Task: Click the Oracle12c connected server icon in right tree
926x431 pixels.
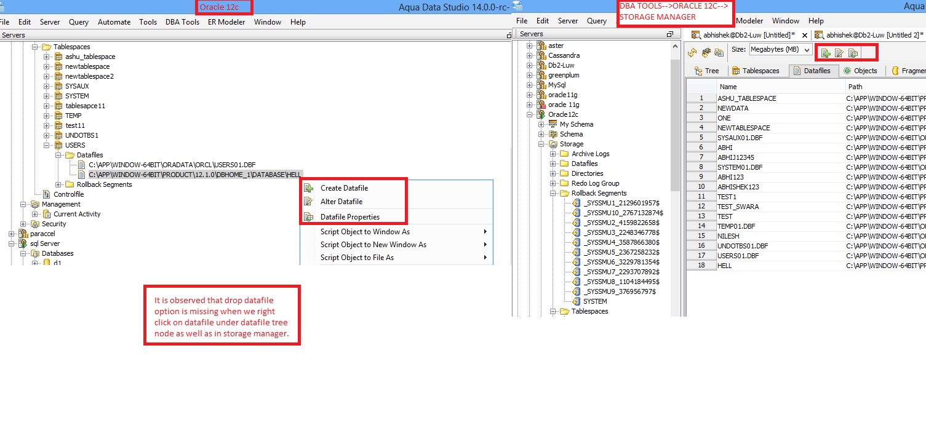Action: click(x=541, y=114)
